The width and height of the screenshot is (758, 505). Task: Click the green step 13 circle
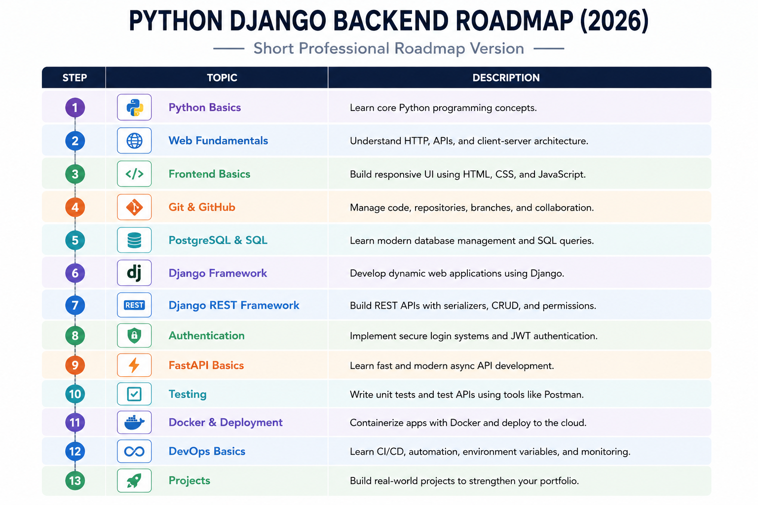click(x=75, y=480)
